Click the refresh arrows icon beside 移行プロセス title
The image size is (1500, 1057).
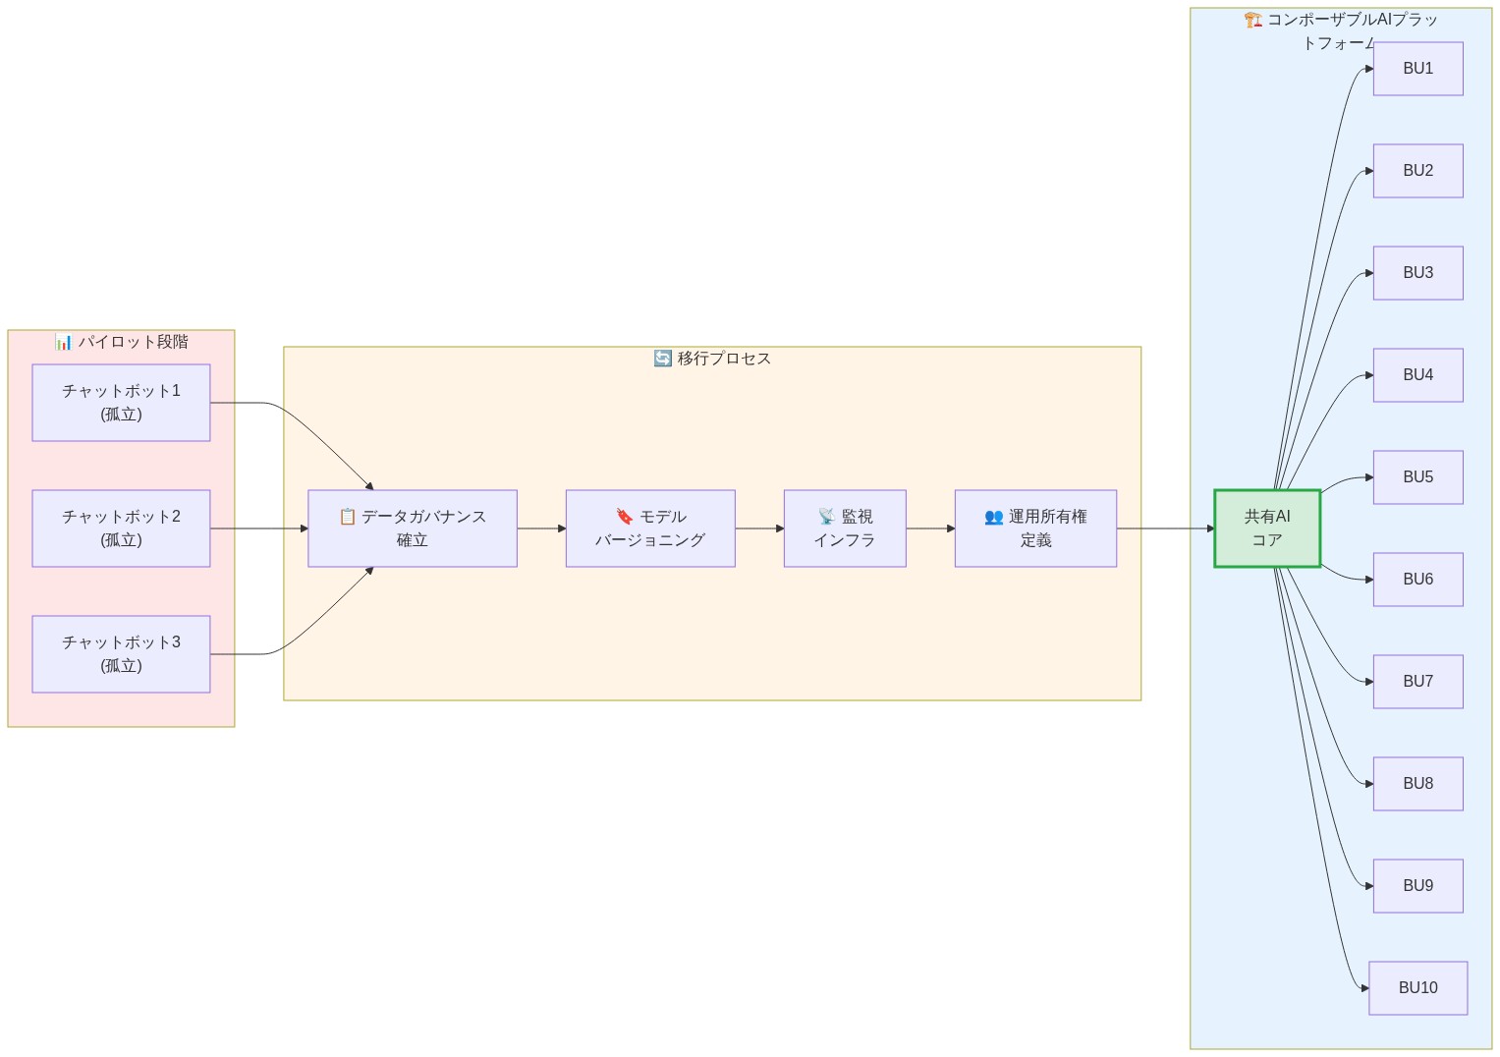(x=662, y=358)
